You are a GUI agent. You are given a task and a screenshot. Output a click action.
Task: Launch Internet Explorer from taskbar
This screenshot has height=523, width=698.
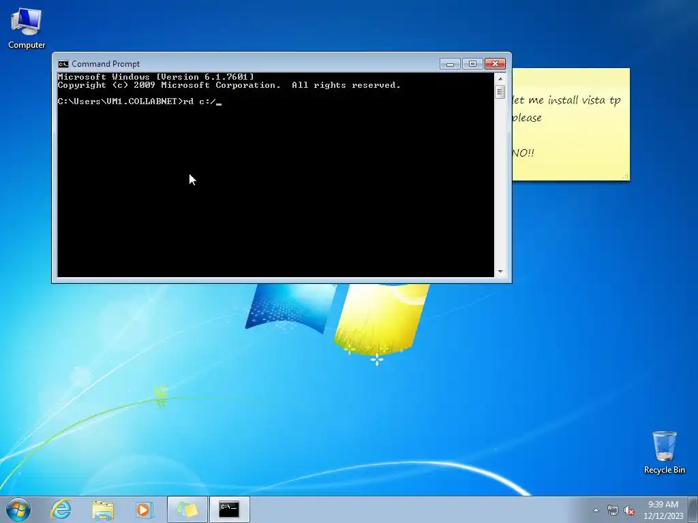point(61,509)
